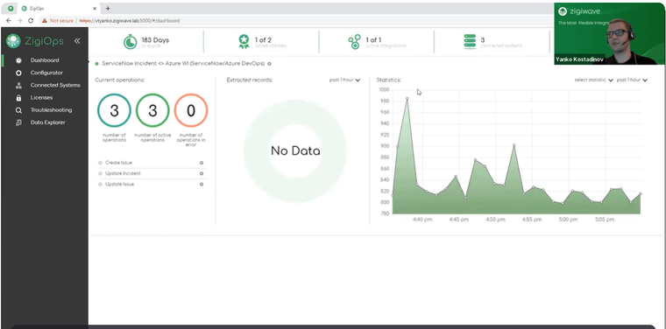This screenshot has width=666, height=329.
Task: Click the active integrations nodes icon
Action: tap(354, 41)
